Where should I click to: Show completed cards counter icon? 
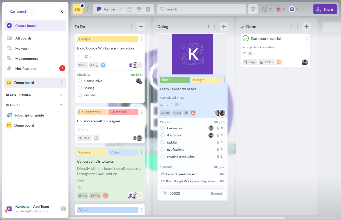click(x=265, y=9)
